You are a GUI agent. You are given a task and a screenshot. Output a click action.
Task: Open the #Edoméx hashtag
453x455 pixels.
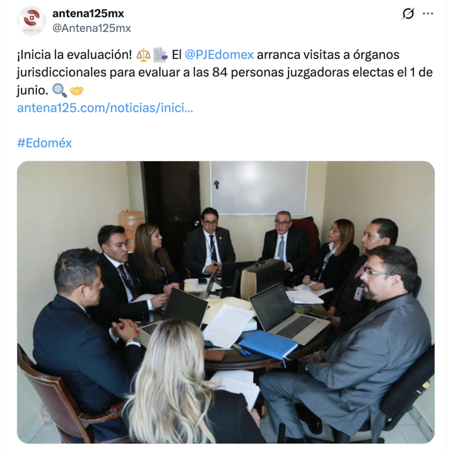coord(44,143)
